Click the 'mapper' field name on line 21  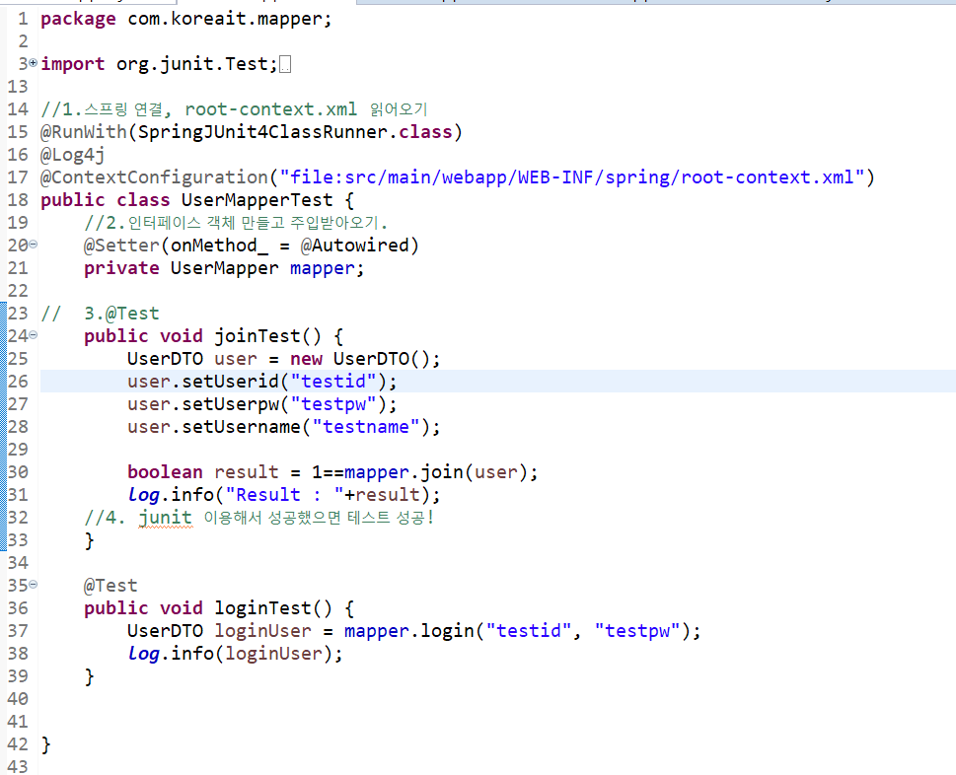click(x=322, y=268)
